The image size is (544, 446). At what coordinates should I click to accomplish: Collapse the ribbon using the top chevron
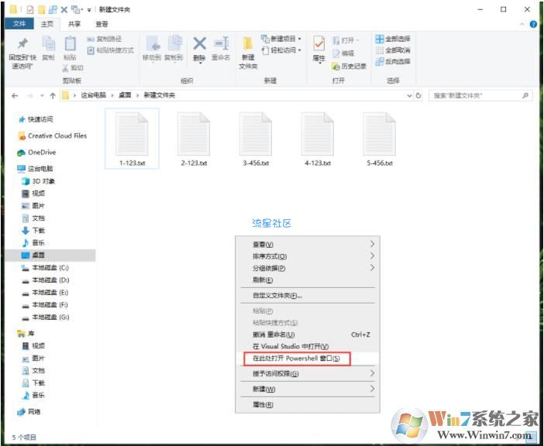522,24
